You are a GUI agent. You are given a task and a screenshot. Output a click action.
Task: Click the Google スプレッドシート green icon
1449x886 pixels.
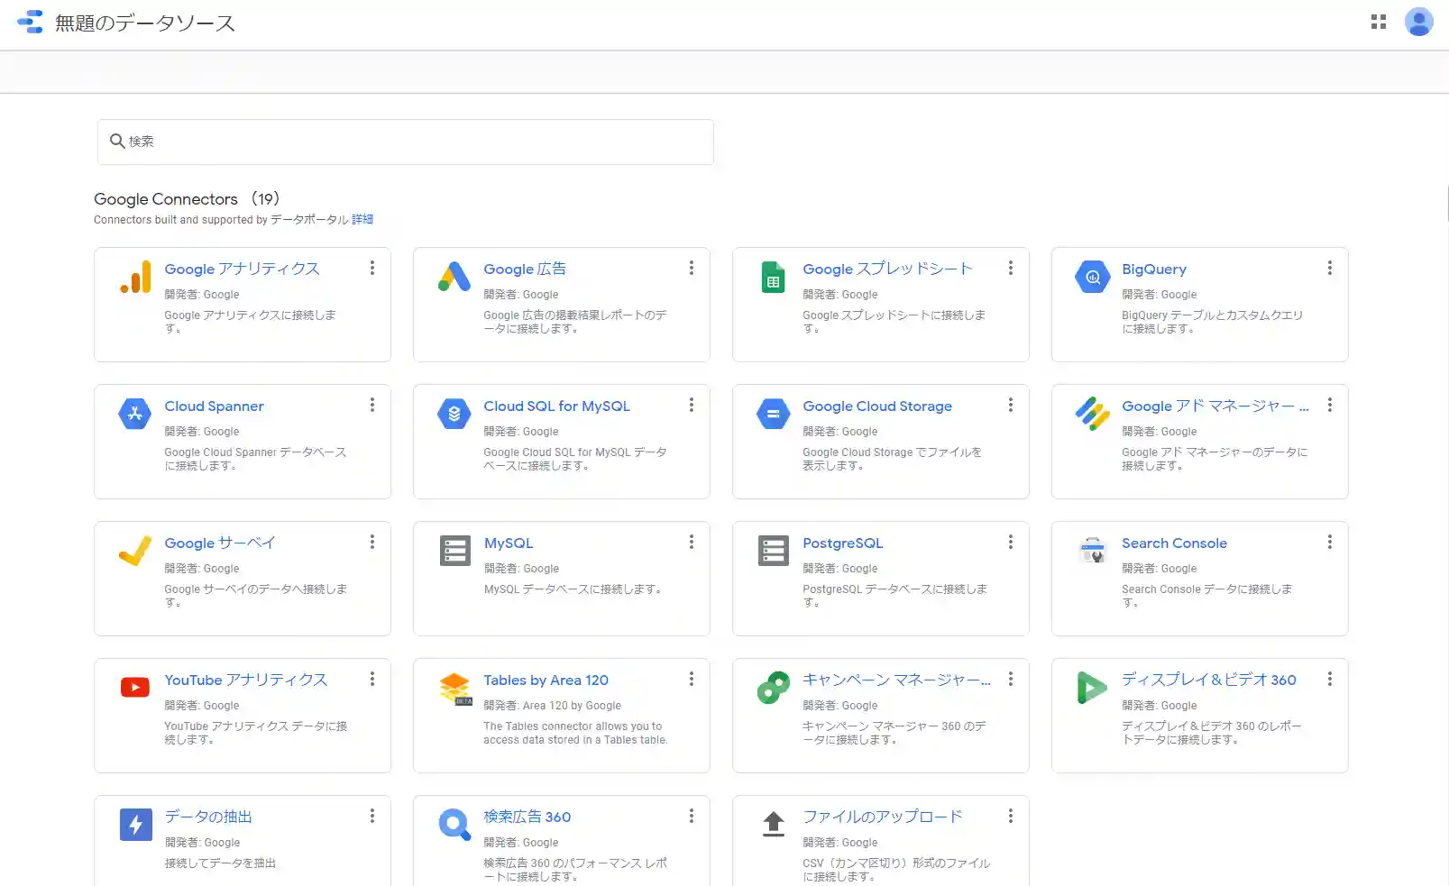coord(773,277)
